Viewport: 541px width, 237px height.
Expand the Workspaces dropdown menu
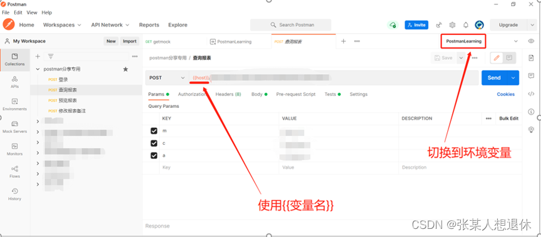click(x=62, y=25)
